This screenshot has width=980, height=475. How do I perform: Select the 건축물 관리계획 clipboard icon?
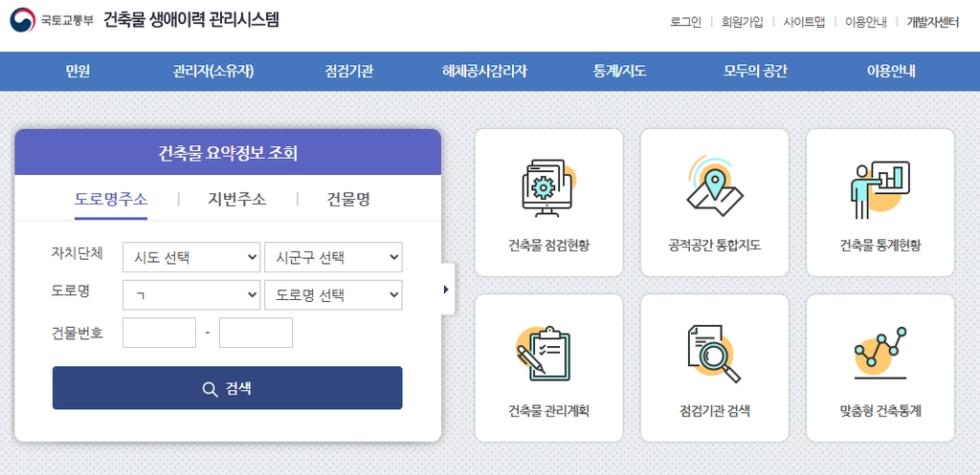tap(544, 354)
